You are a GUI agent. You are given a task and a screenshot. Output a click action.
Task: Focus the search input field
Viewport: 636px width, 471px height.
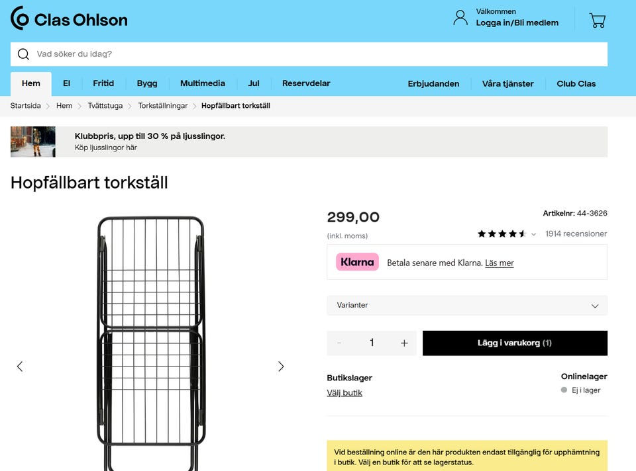318,54
